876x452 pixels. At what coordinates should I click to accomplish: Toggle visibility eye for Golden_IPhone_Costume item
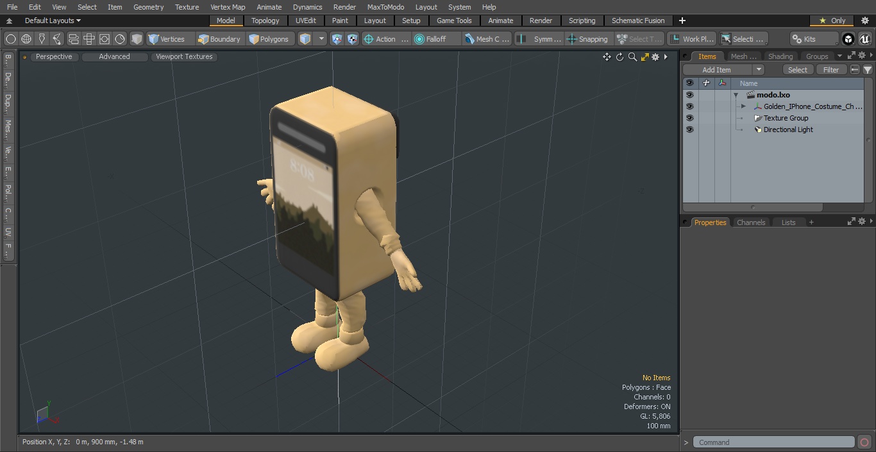click(689, 106)
